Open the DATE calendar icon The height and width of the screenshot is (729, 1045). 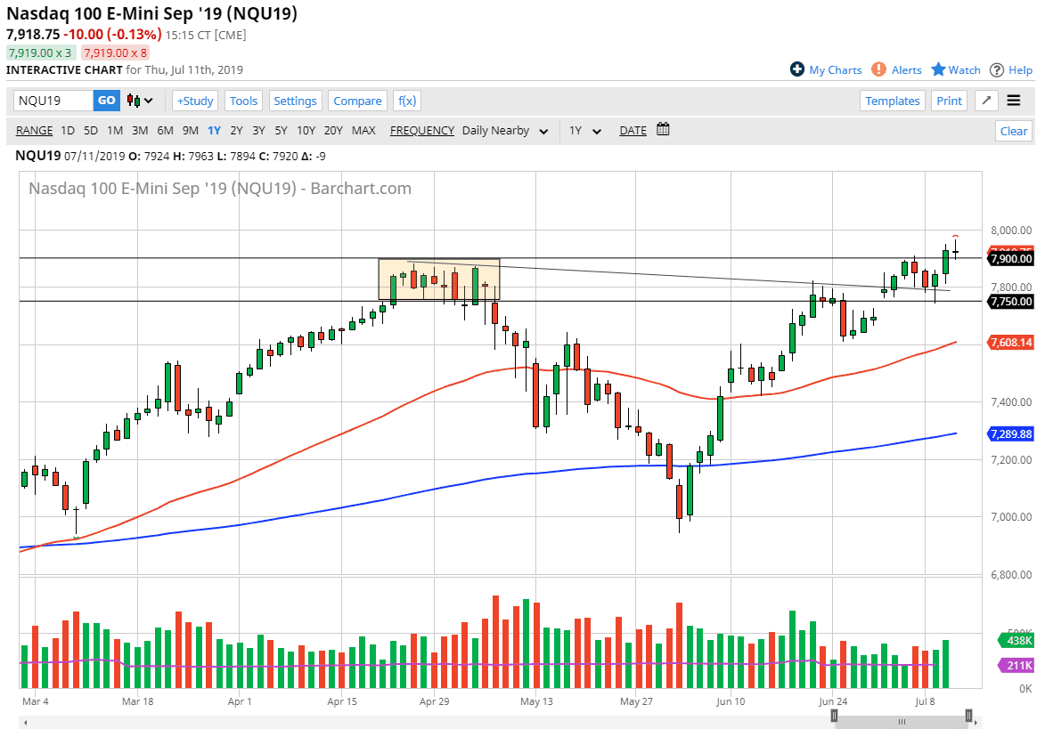pyautogui.click(x=661, y=130)
